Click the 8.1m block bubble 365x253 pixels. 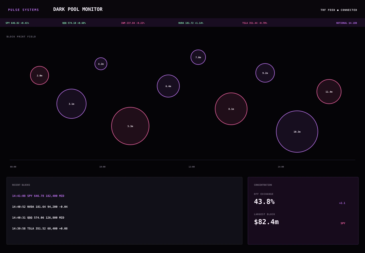click(231, 109)
